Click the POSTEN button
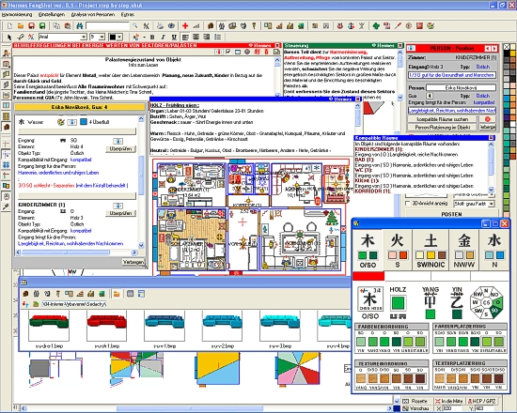The width and height of the screenshot is (517, 413). point(451,214)
